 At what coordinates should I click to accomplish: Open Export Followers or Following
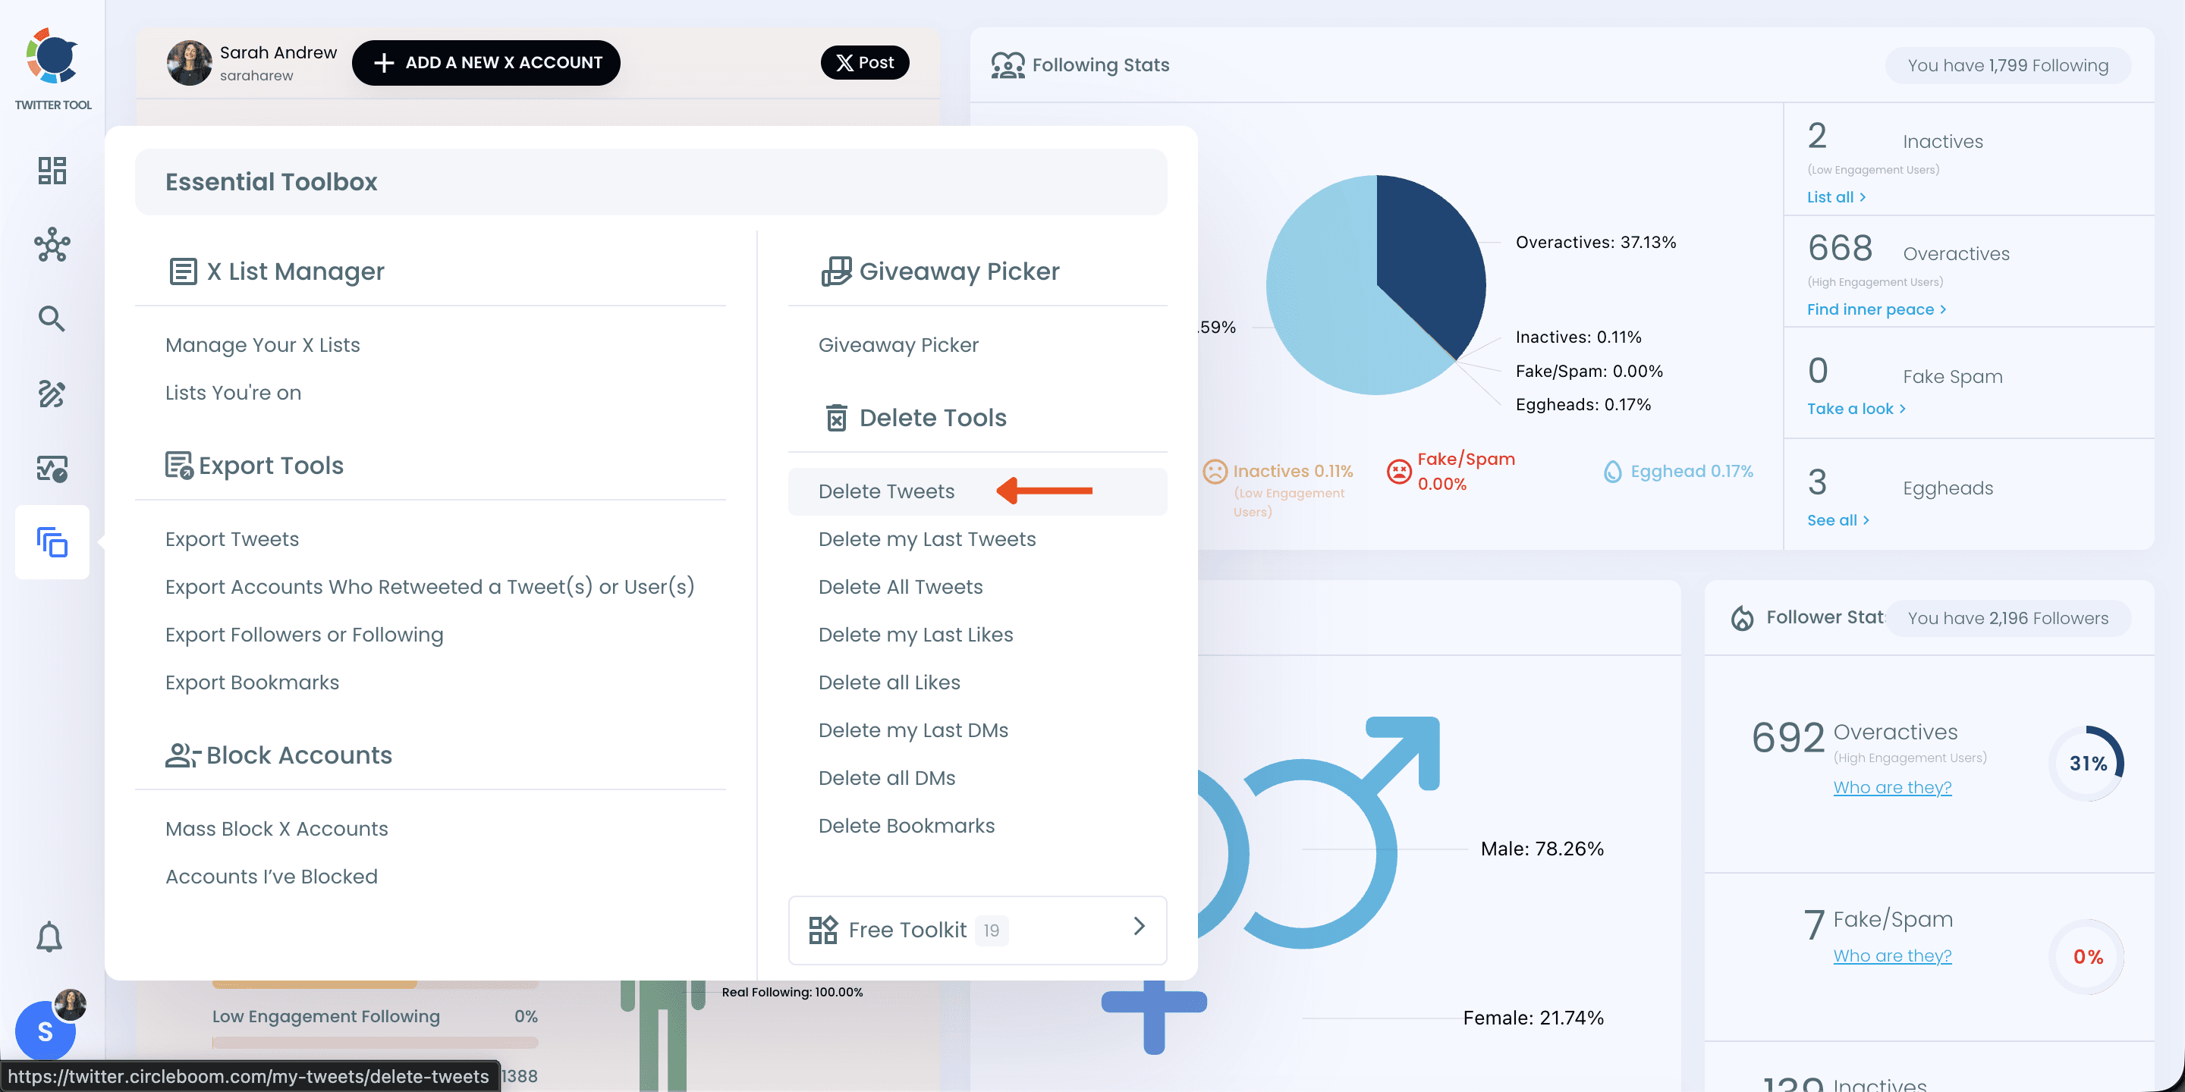click(x=304, y=635)
